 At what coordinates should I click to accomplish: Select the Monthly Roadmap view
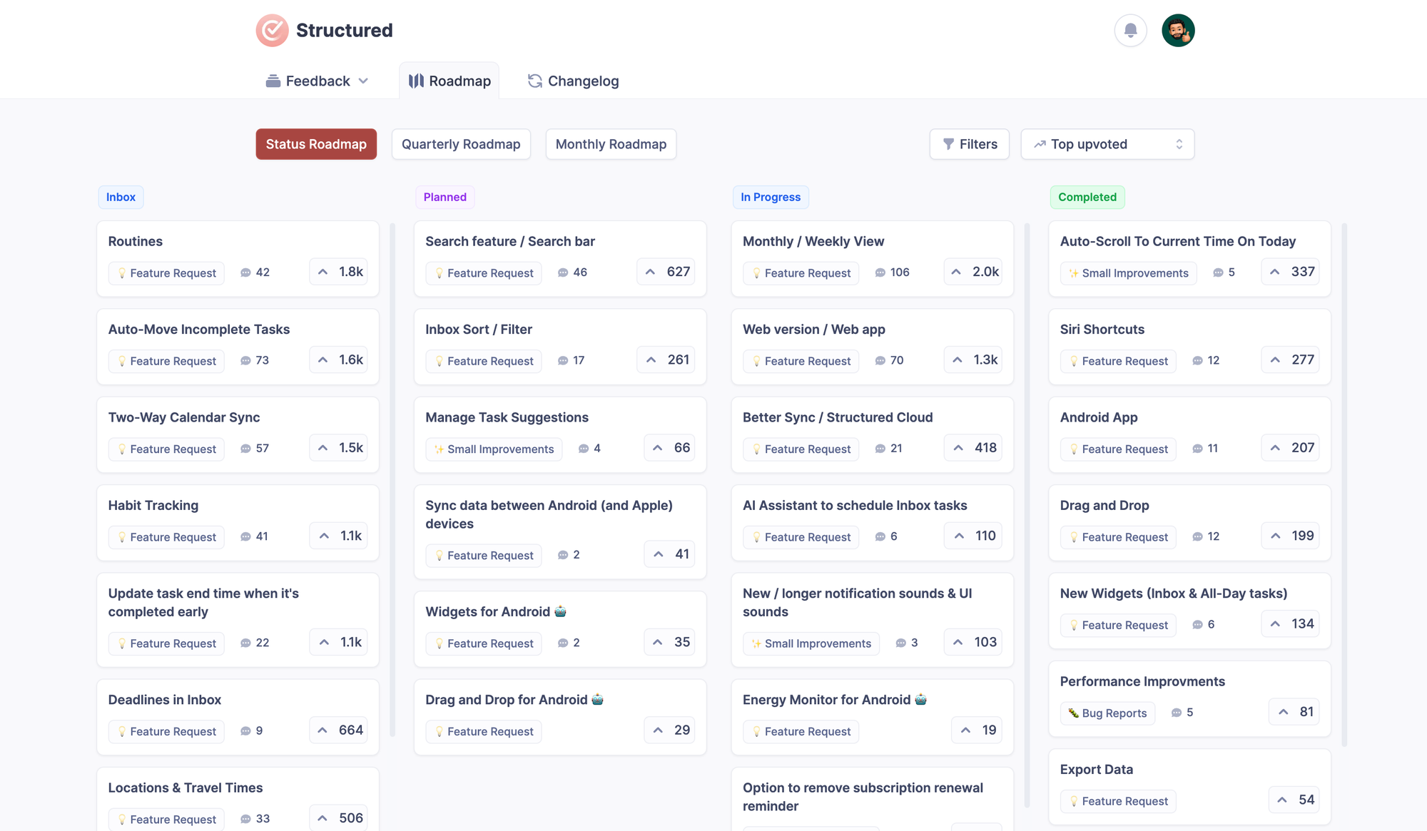click(611, 144)
